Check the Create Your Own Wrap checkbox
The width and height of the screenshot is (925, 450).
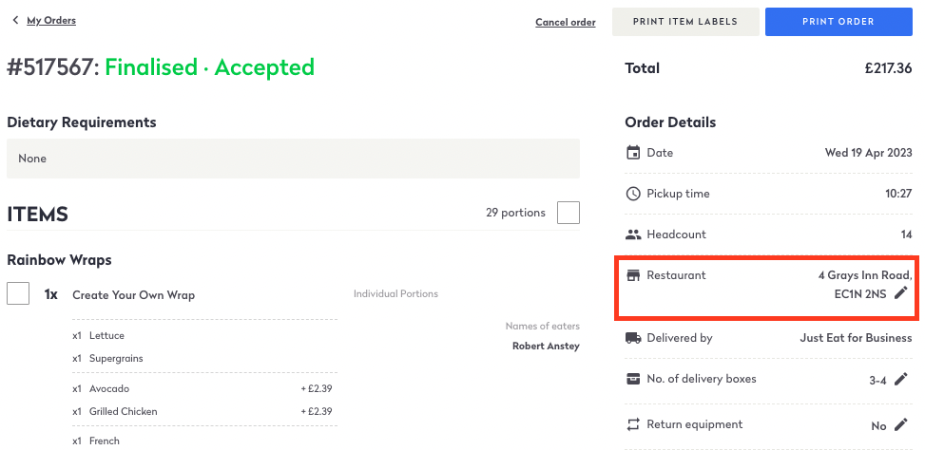pos(18,294)
